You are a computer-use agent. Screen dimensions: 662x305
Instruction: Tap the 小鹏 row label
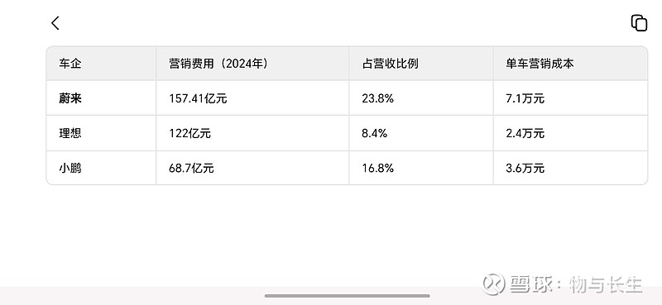click(70, 169)
